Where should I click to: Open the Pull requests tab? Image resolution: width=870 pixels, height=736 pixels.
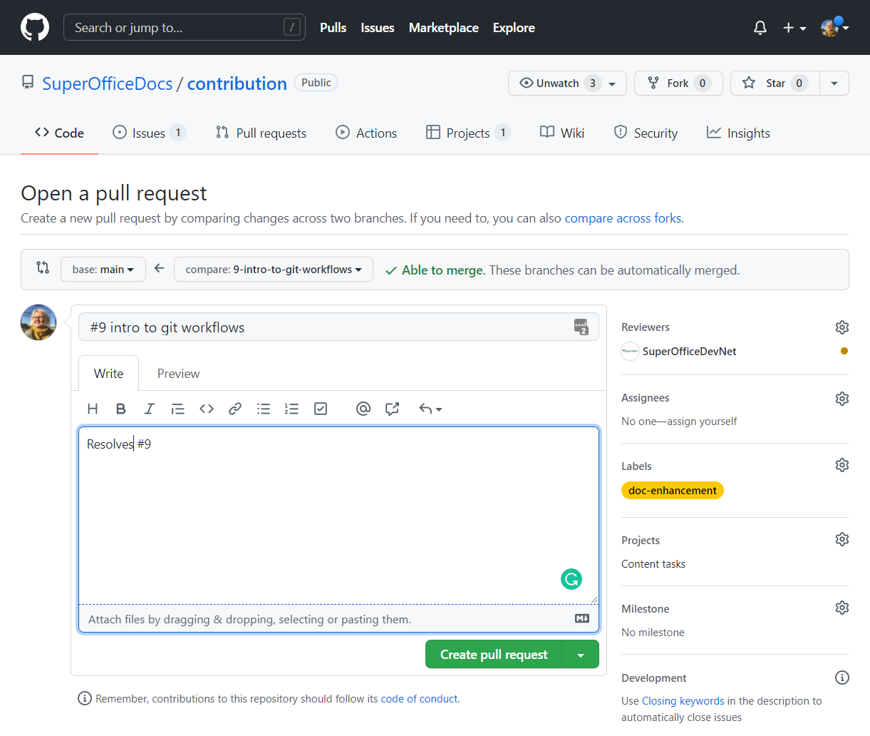[261, 133]
